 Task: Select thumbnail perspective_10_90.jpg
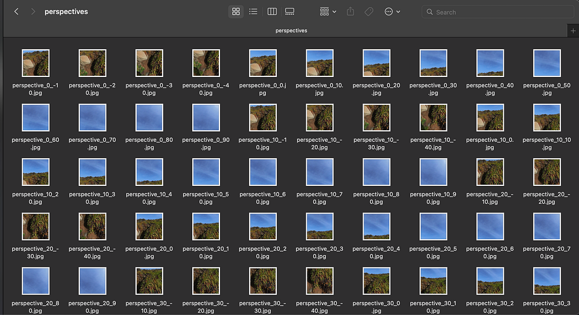(x=433, y=172)
